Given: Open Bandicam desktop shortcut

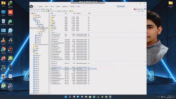Looking at the screenshot, I should click(x=10, y=50).
